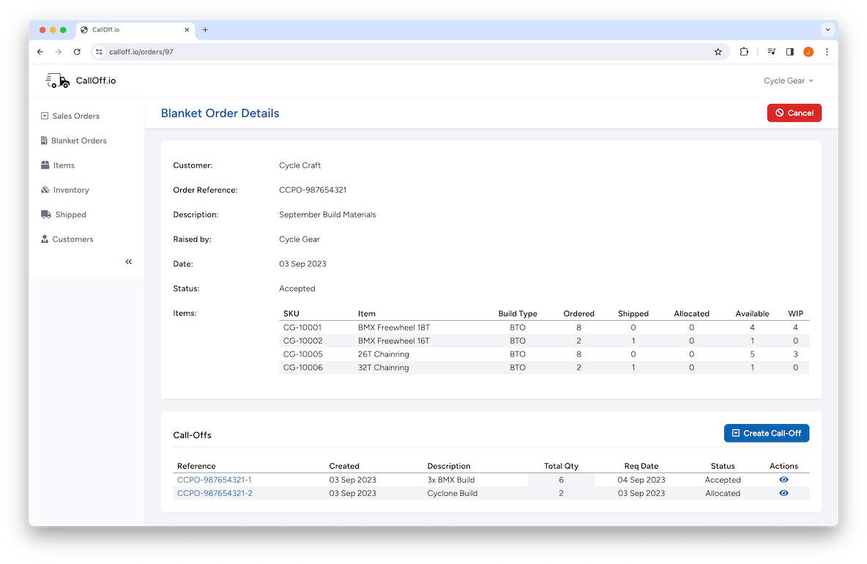
Task: Click the 32T Chainring item name
Action: tap(384, 367)
